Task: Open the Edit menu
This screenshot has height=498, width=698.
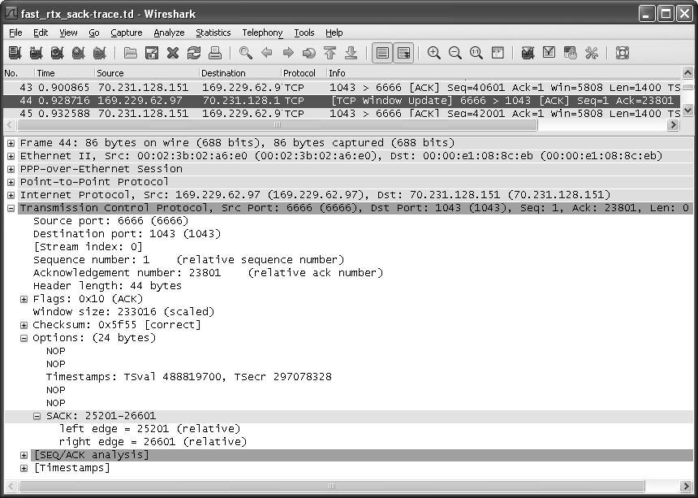Action: coord(41,32)
